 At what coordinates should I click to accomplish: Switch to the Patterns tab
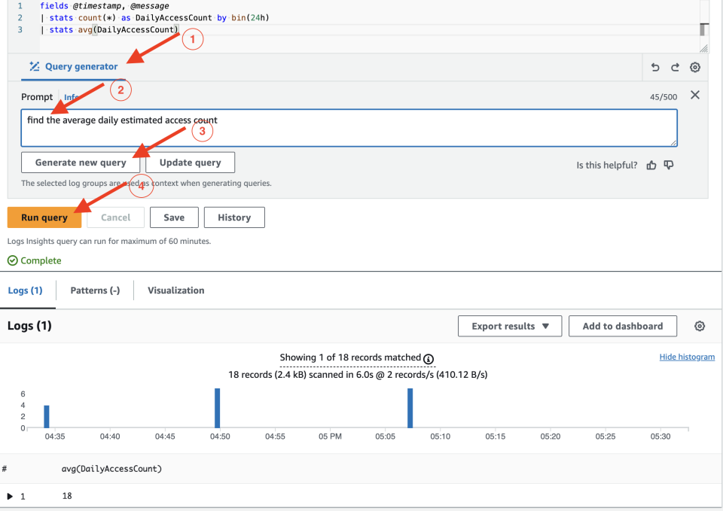coord(94,290)
